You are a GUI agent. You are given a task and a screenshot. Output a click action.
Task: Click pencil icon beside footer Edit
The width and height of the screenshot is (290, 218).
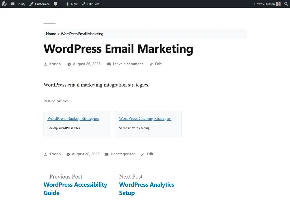point(143,154)
